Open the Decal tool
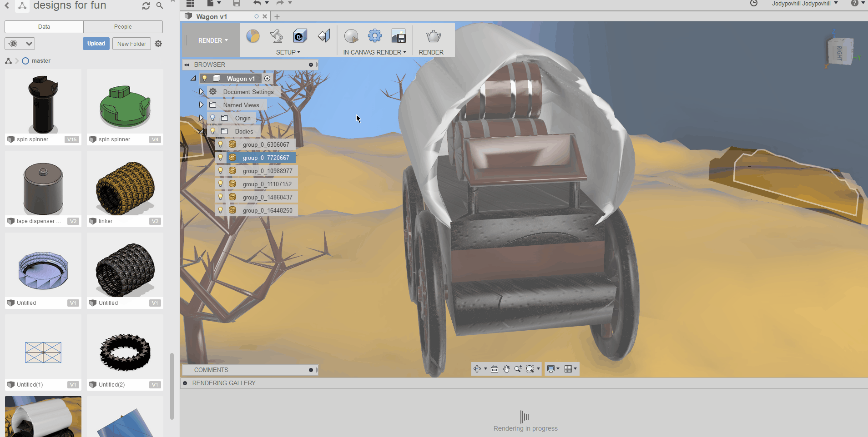 click(x=300, y=36)
